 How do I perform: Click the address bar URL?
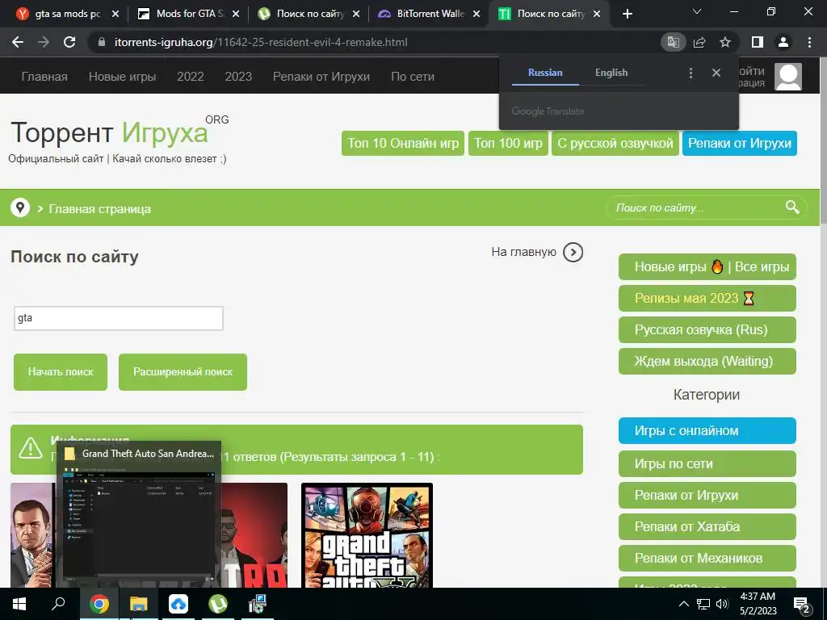pos(261,42)
